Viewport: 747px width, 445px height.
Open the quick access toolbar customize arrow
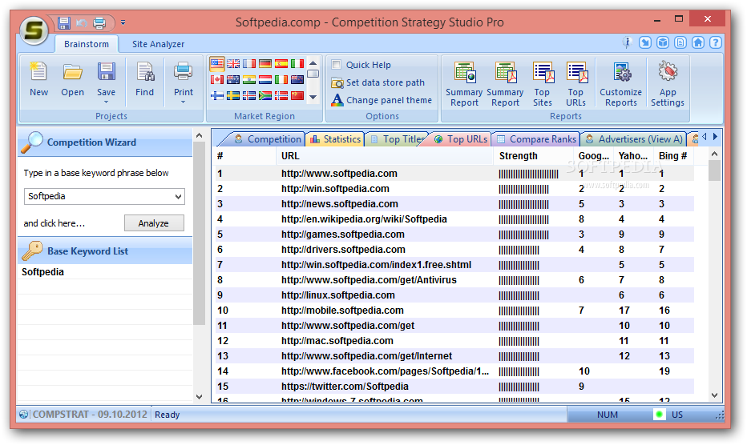123,22
